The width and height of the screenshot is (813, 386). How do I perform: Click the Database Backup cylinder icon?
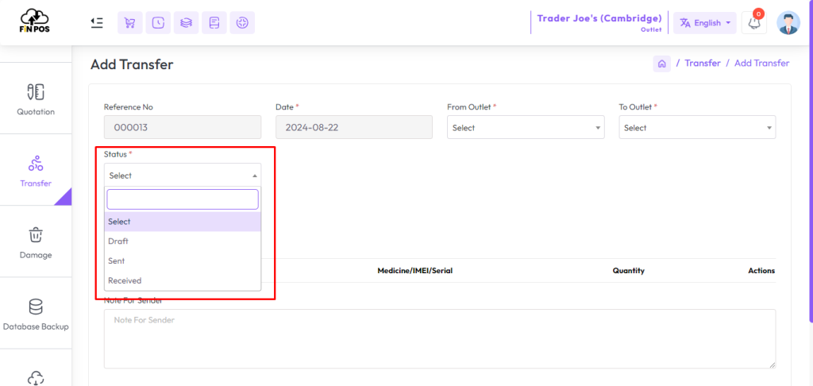point(35,307)
